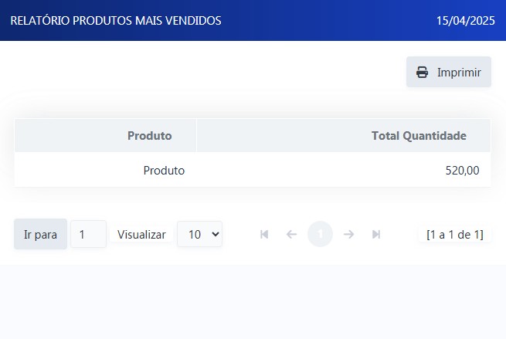Go to next page arrow
The width and height of the screenshot is (506, 339).
(348, 234)
